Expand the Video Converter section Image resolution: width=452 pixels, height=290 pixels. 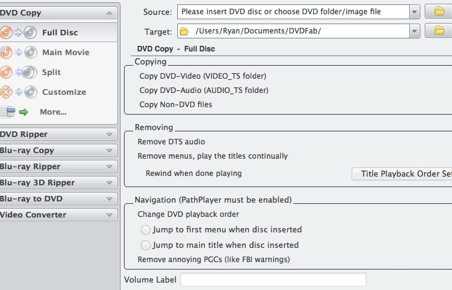pos(59,214)
